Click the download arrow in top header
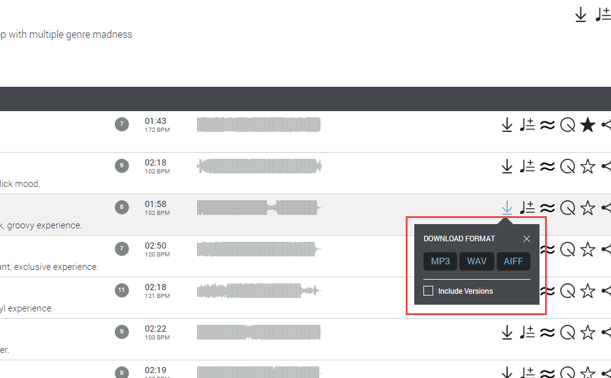 (x=580, y=15)
